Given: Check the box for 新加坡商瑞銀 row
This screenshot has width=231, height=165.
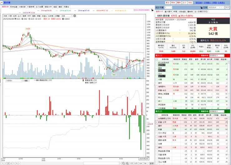Looking at the screenshot, I should click(x=156, y=64).
